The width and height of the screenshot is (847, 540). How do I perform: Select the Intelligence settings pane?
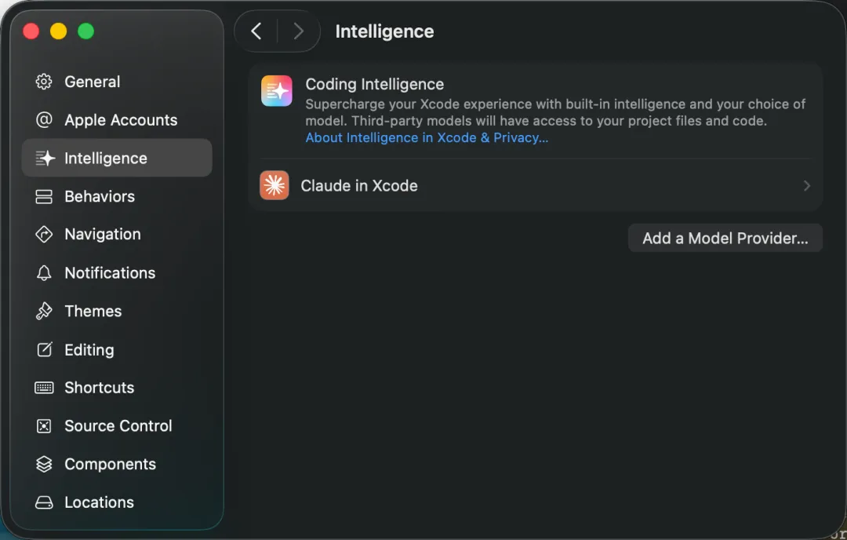coord(117,158)
